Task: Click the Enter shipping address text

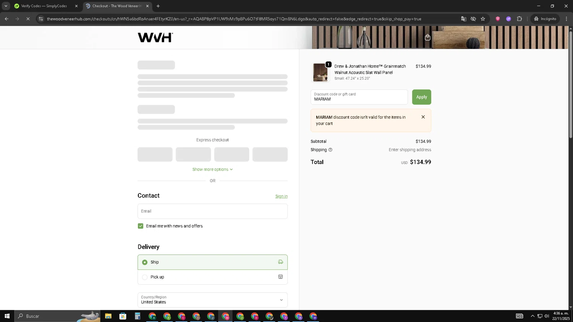Action: [410, 150]
